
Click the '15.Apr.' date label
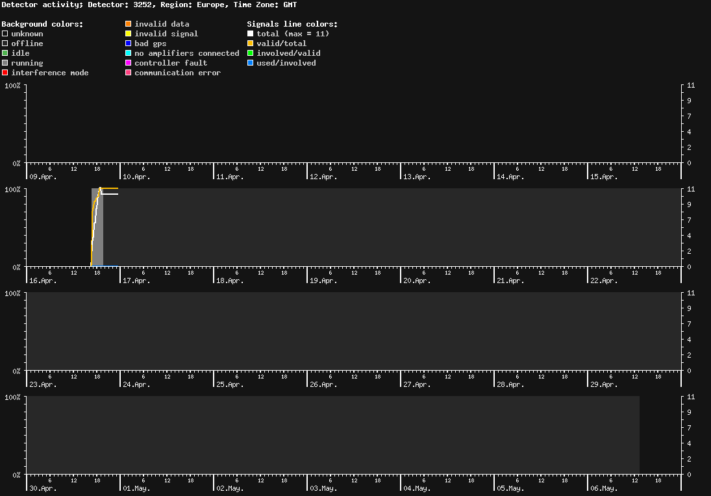click(x=604, y=177)
